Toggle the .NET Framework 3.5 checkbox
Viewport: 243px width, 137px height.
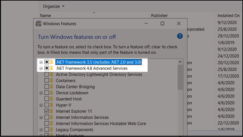click(47, 62)
